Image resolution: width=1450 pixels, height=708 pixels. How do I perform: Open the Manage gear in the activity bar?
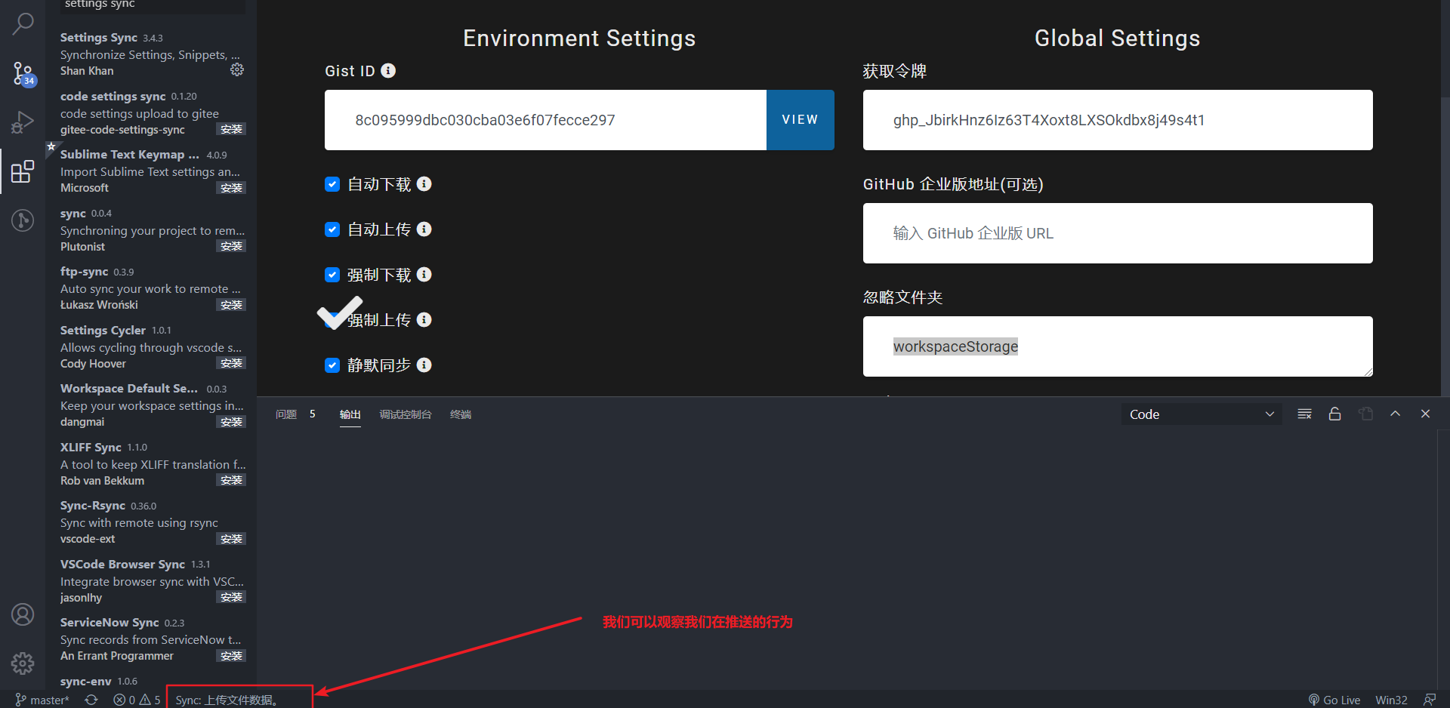coord(23,663)
